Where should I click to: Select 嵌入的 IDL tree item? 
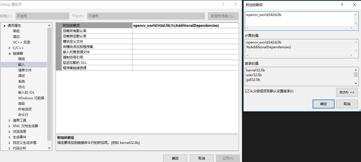[x=27, y=93]
